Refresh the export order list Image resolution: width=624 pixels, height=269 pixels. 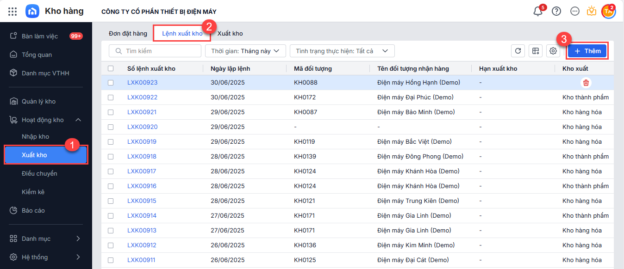[518, 51]
